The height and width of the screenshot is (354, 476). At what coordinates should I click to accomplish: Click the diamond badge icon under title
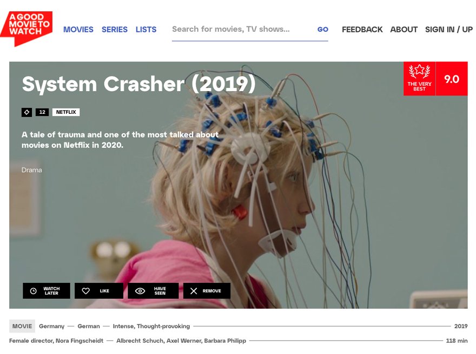(27, 112)
